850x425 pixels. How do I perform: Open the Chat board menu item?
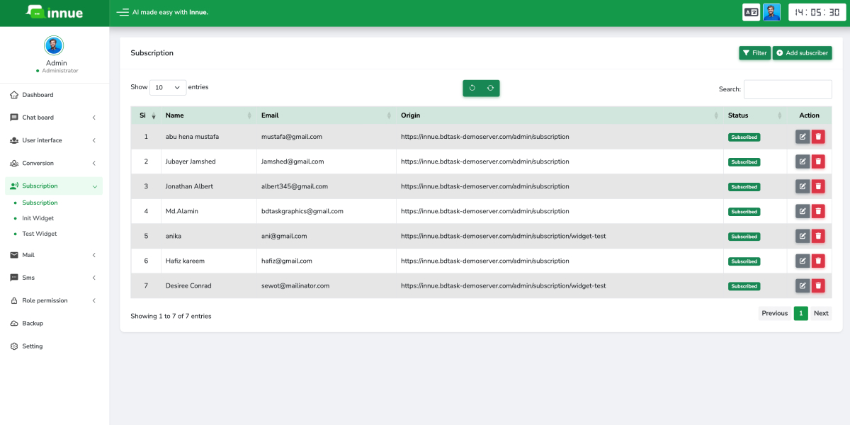[38, 117]
